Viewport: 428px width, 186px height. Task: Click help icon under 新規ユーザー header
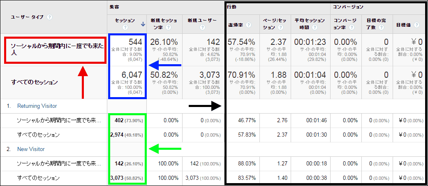(202, 27)
